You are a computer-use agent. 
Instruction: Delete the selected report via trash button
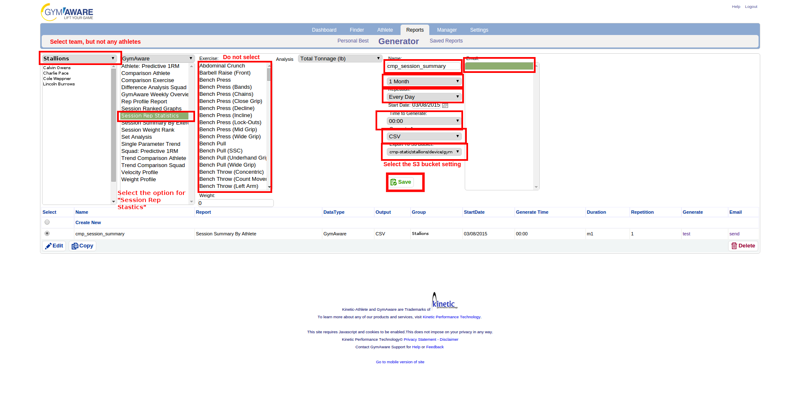743,246
